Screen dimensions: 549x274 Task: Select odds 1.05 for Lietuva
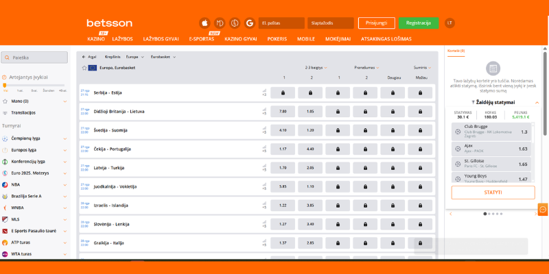click(310, 112)
